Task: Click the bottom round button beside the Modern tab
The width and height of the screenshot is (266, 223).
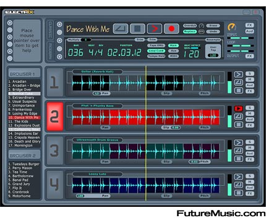Action: 59,56
